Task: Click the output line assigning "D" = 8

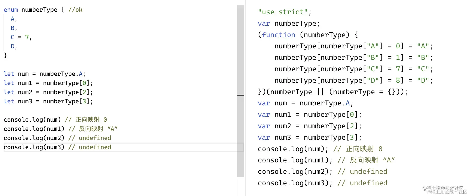Action: (x=354, y=80)
